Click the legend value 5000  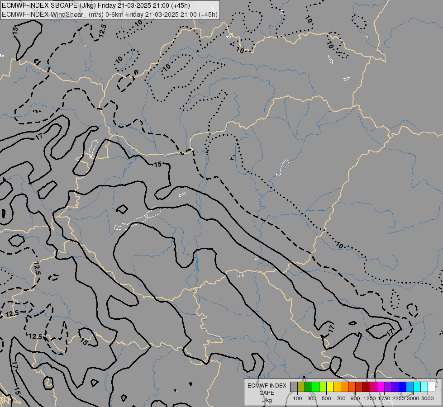click(428, 398)
